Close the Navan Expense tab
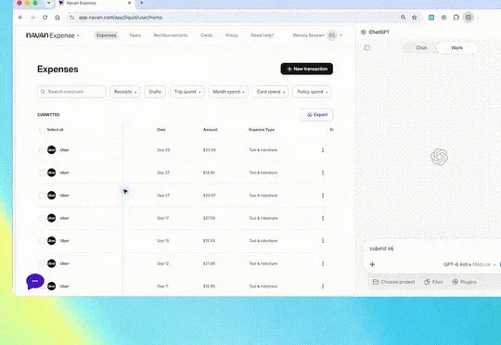Viewport: 501px width, 345px height. point(129,3)
